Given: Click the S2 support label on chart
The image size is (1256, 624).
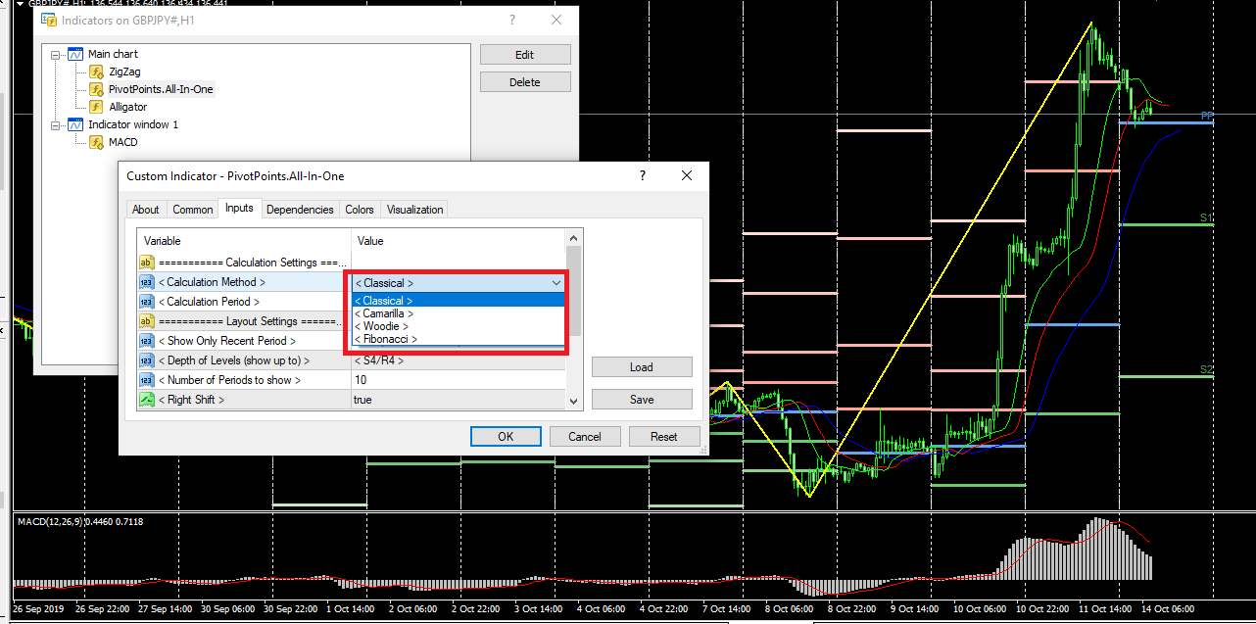Looking at the screenshot, I should pos(1207,369).
